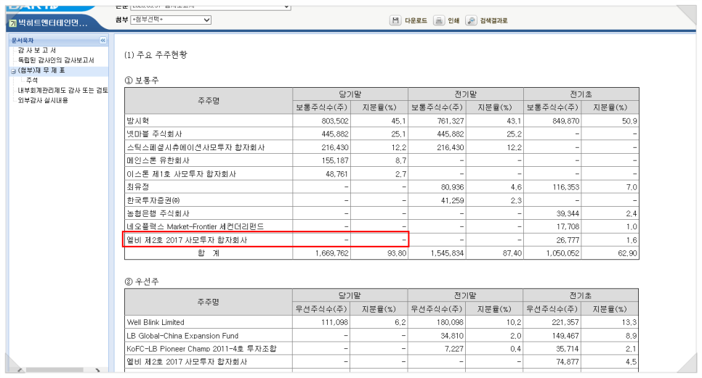Click 스틱스페셜시츄에이션사모투자 합자회사 cell
The height and width of the screenshot is (378, 702).
209,147
